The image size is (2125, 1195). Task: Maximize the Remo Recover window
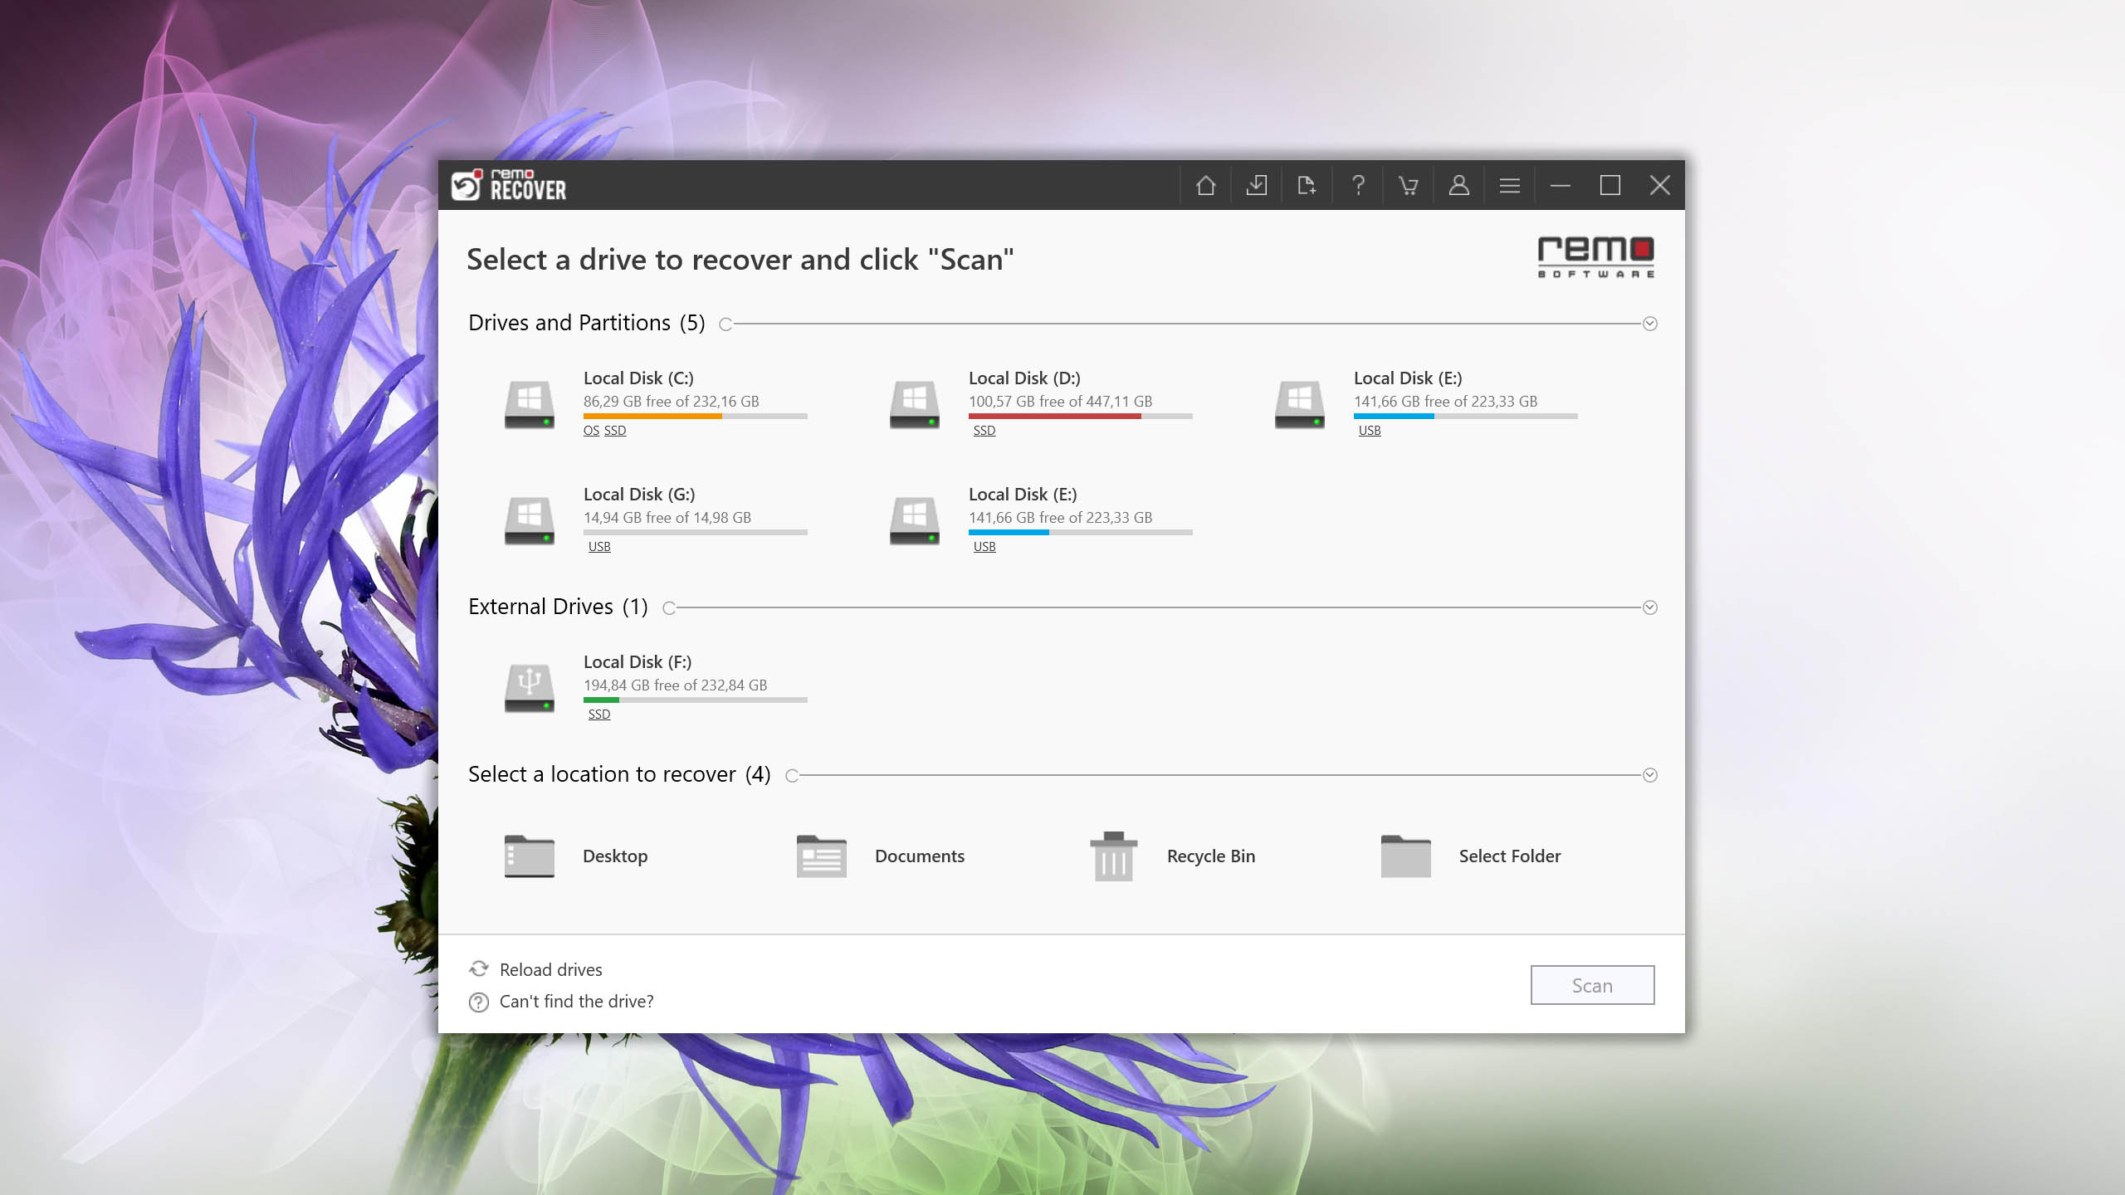pos(1610,185)
